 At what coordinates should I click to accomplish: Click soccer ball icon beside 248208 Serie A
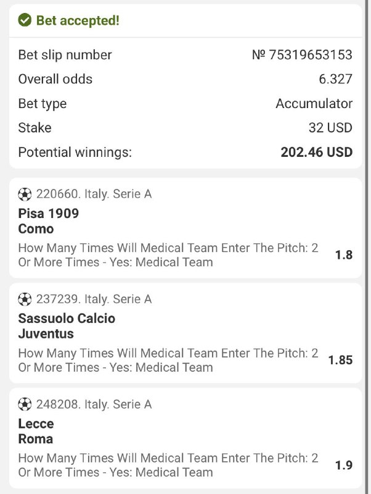[x=25, y=404]
